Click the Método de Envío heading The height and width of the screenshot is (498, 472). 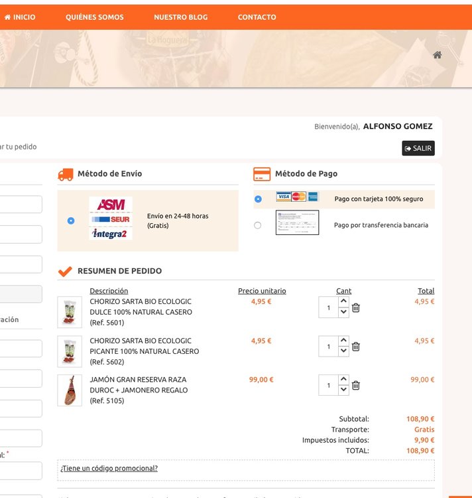coord(109,174)
